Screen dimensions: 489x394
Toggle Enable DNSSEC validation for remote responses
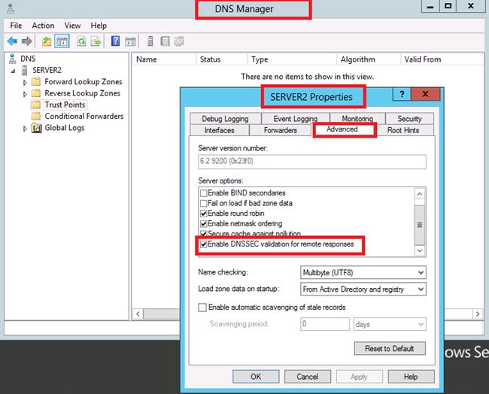pyautogui.click(x=203, y=244)
